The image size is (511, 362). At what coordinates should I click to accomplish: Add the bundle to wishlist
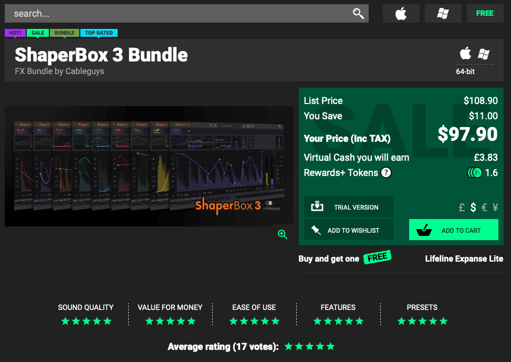click(349, 230)
